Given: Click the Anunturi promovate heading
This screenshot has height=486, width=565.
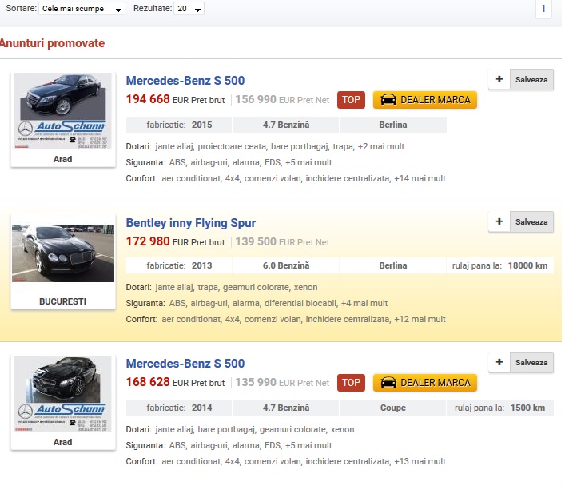Looking at the screenshot, I should (x=52, y=43).
